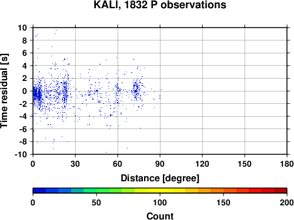The image size is (294, 220).
Task: Click the y-axis tick label 6
Action: [25, 53]
